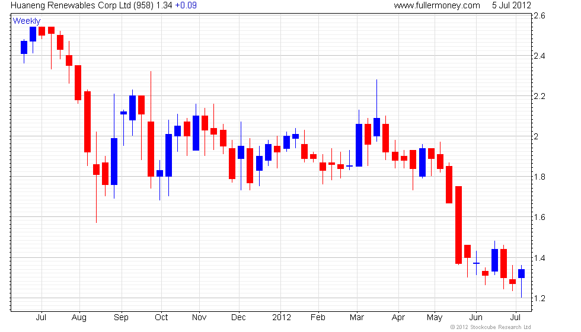Click the last 'Jul' label at the axis end
Viewport: 581px width, 332px height.
(x=515, y=317)
